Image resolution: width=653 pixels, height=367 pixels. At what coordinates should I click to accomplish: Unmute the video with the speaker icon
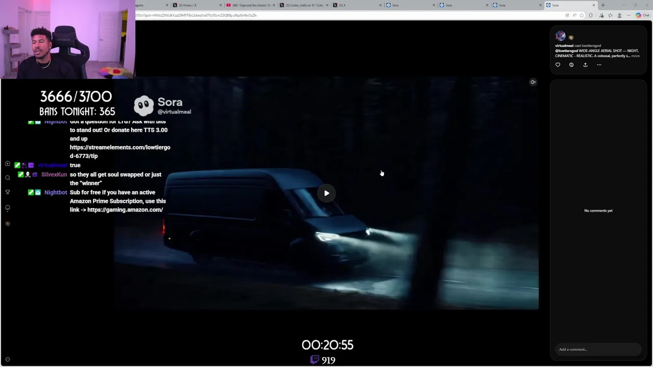click(x=533, y=82)
